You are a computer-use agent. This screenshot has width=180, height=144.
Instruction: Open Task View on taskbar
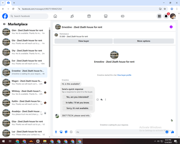(x=10, y=141)
